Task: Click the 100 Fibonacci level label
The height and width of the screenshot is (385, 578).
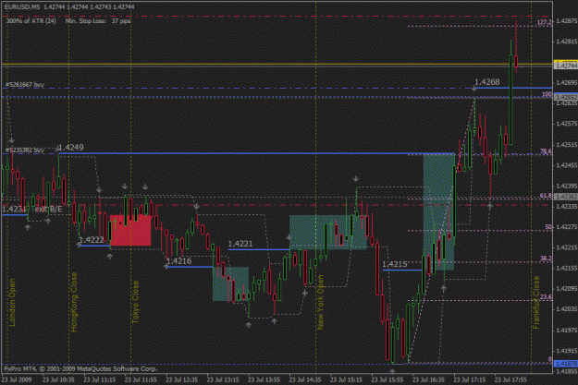Action: click(x=547, y=94)
